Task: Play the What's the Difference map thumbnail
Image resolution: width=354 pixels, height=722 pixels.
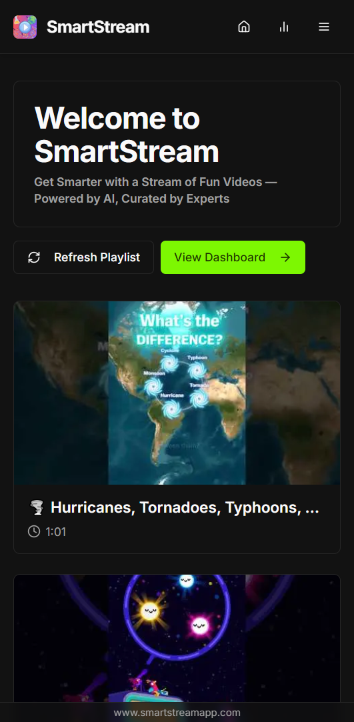Action: coord(177,393)
